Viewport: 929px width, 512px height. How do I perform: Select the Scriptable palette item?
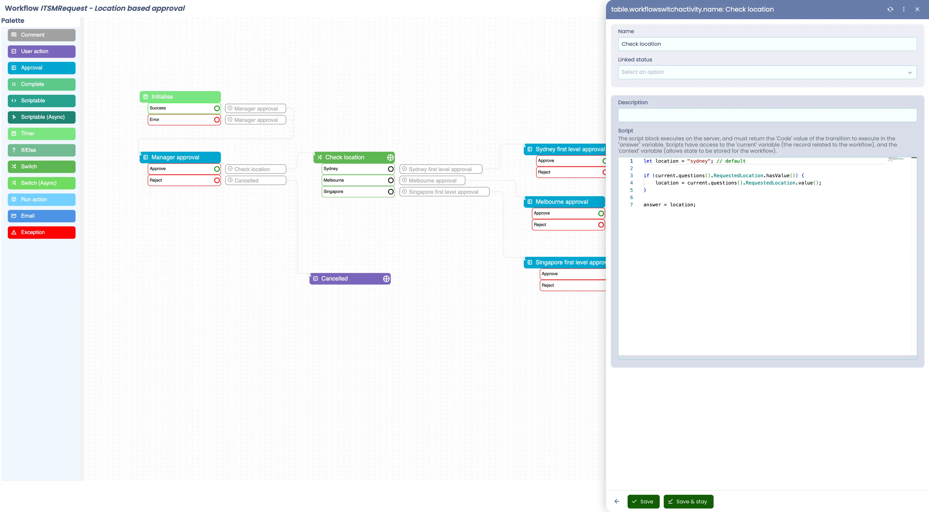point(42,101)
